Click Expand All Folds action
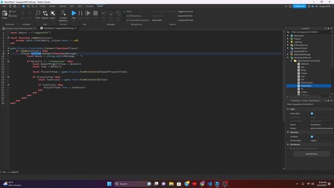The width and height of the screenshot is (334, 188). coord(185,16)
